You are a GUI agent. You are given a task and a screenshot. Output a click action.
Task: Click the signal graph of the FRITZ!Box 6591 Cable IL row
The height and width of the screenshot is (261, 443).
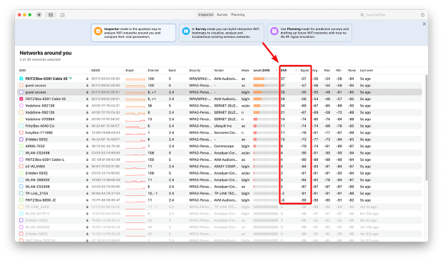point(135,160)
